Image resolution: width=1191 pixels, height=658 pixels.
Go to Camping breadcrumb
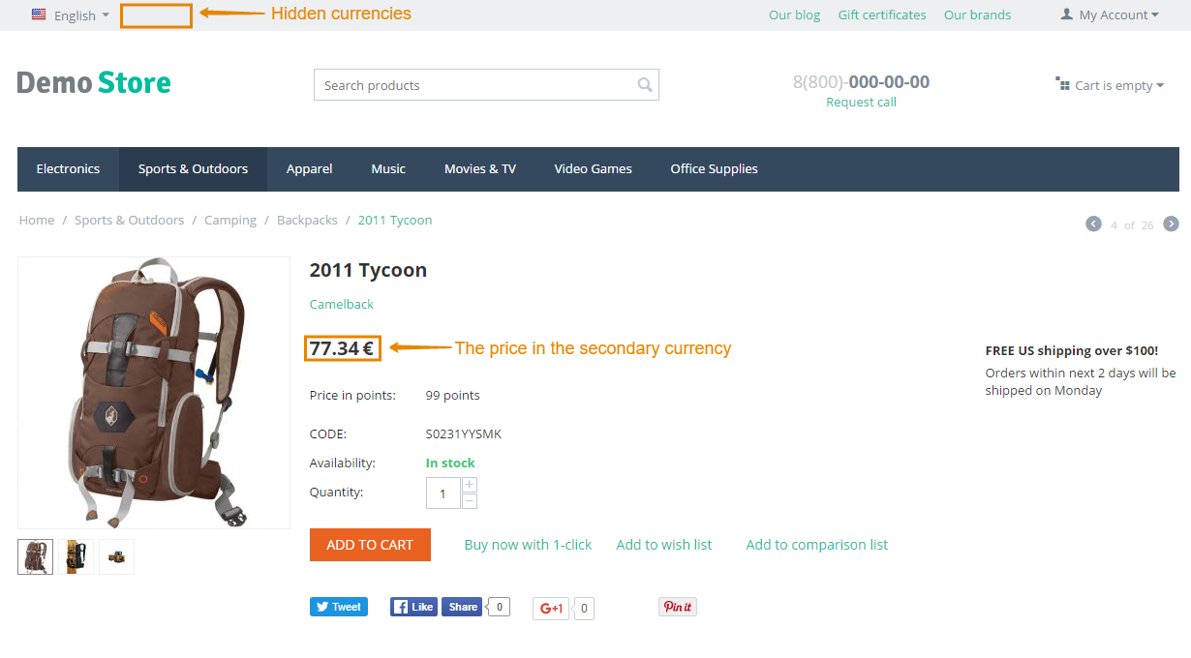(x=230, y=221)
